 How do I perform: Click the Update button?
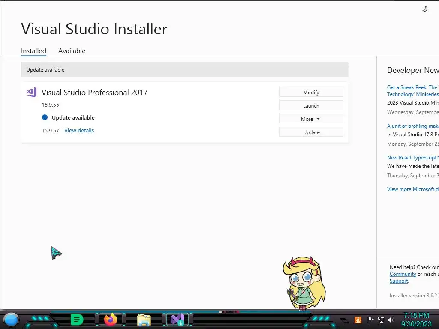pyautogui.click(x=311, y=132)
